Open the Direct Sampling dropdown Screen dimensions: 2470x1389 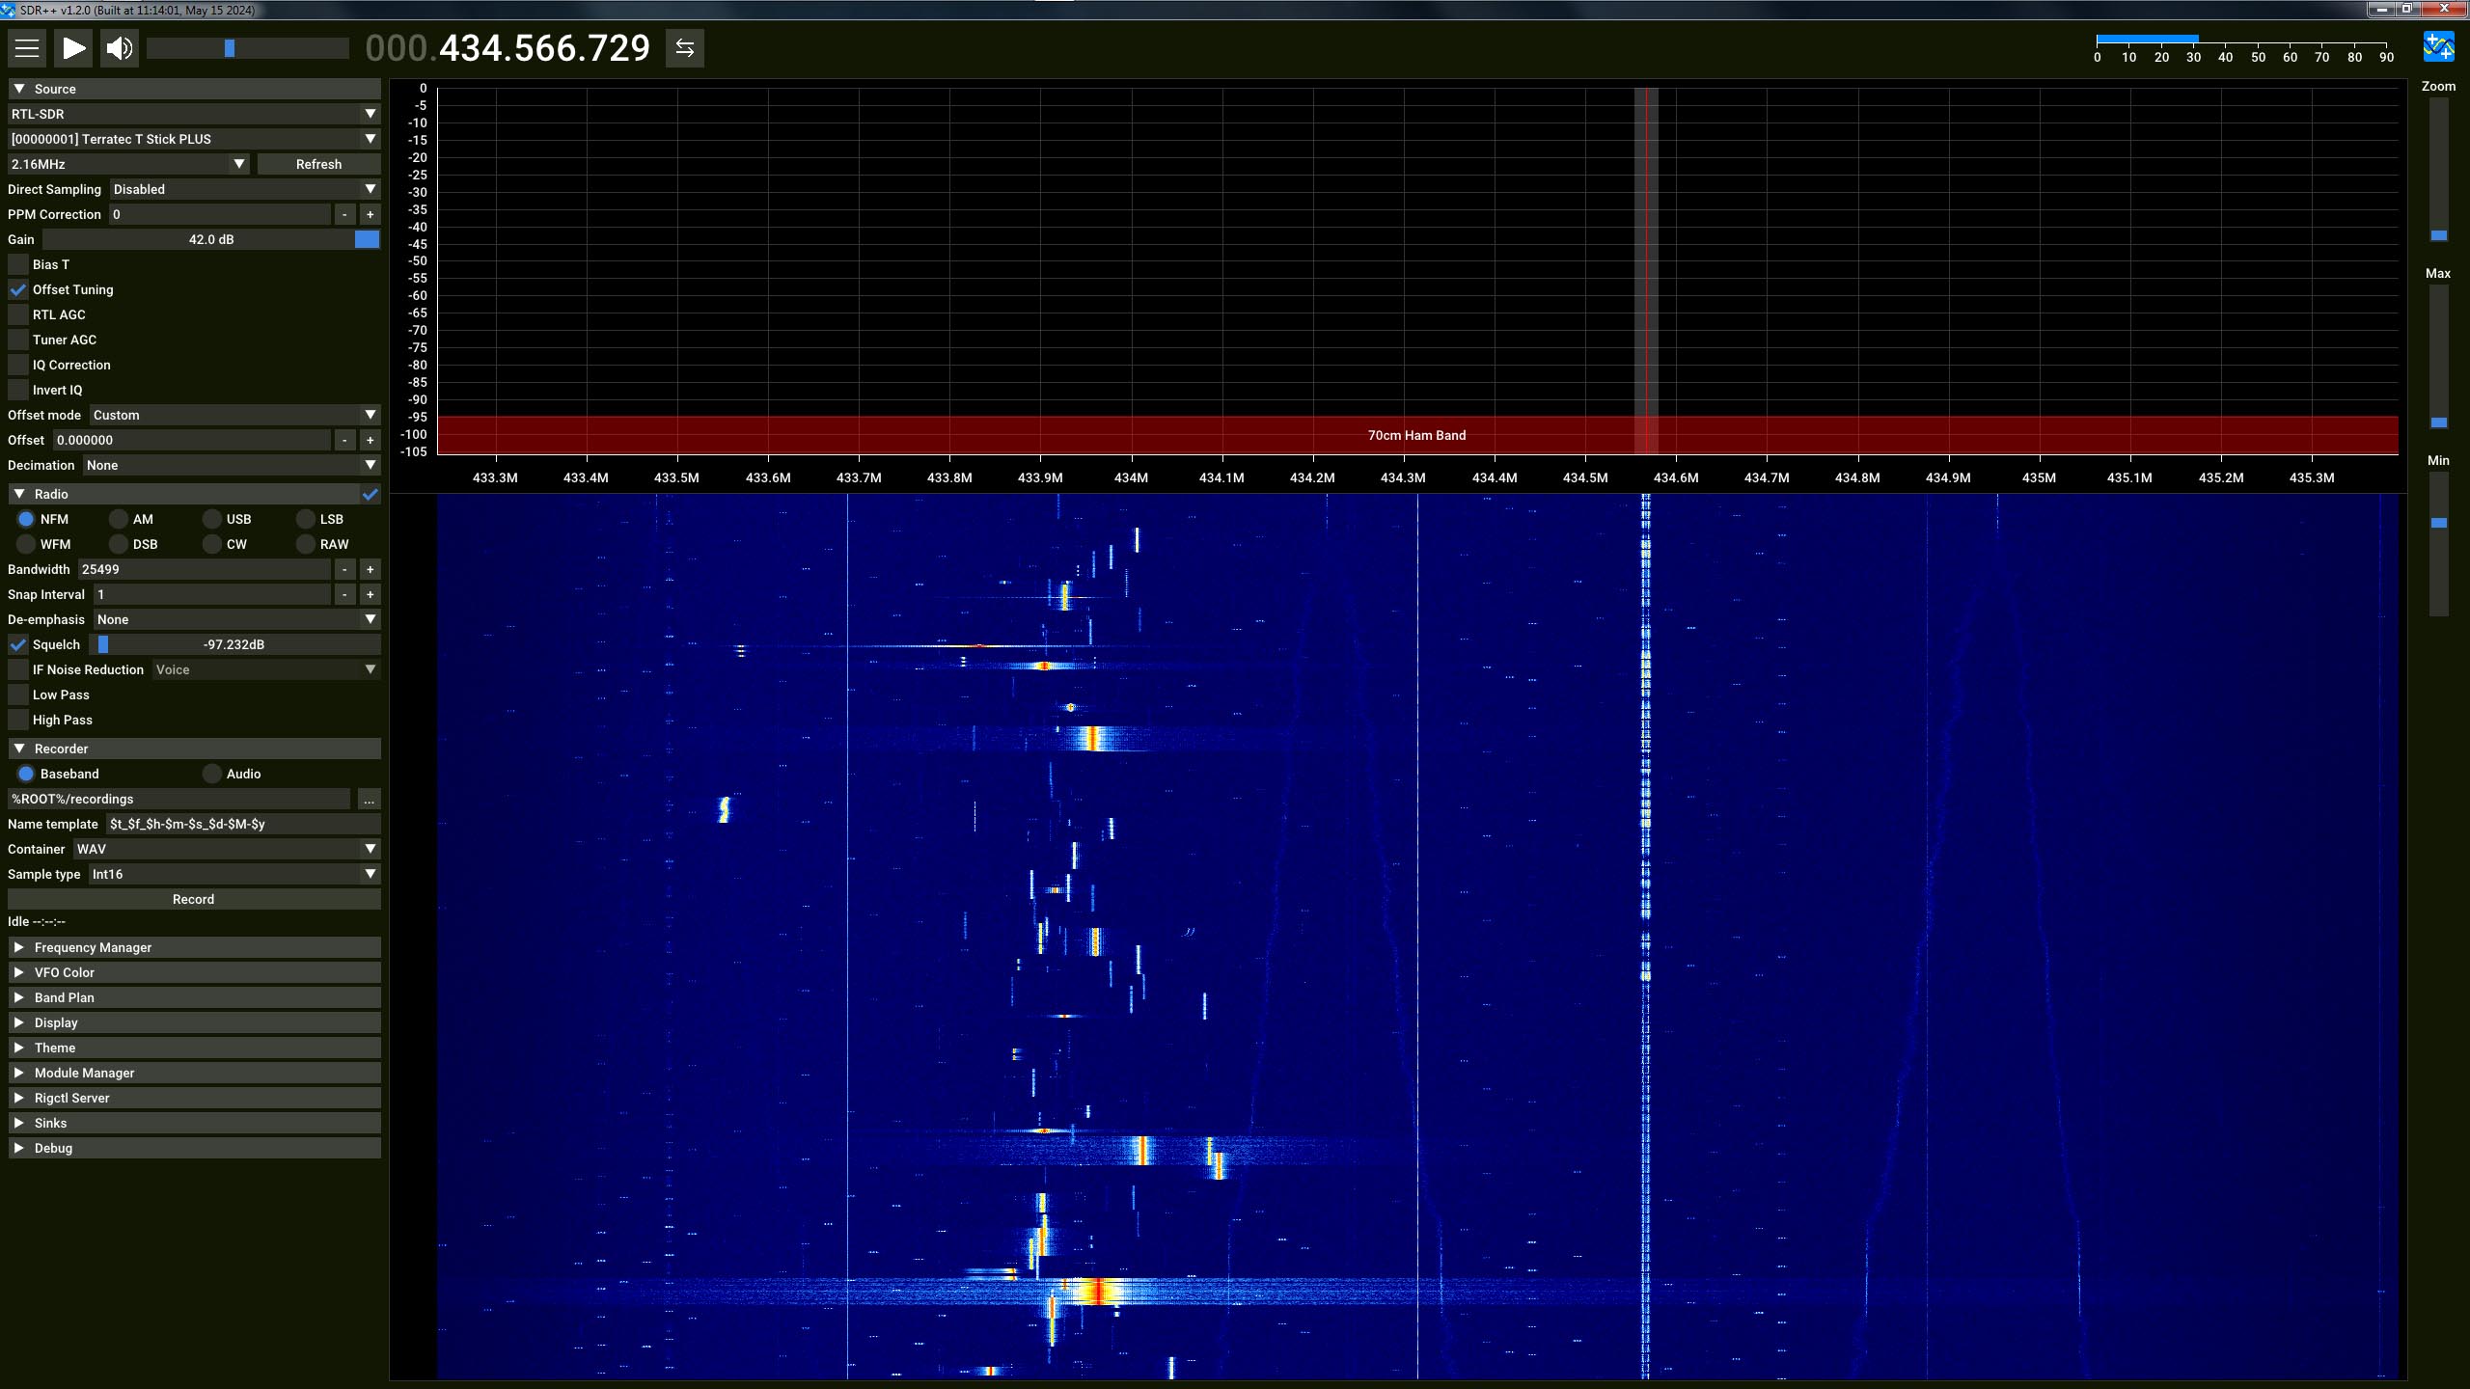pos(245,189)
